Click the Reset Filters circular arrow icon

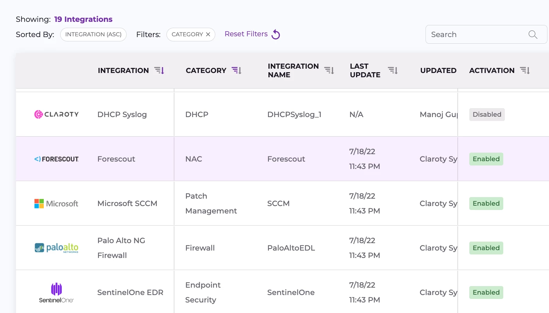[x=276, y=34]
